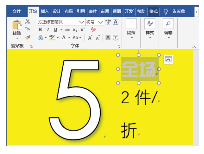Open the Layout Options icon beside text box

[168, 60]
